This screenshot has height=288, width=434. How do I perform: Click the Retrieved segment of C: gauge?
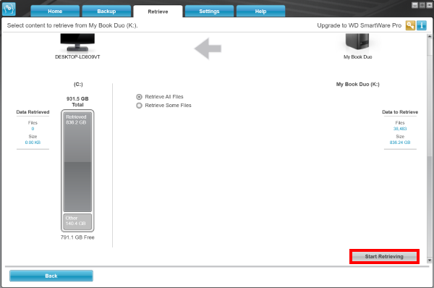pyautogui.click(x=77, y=161)
